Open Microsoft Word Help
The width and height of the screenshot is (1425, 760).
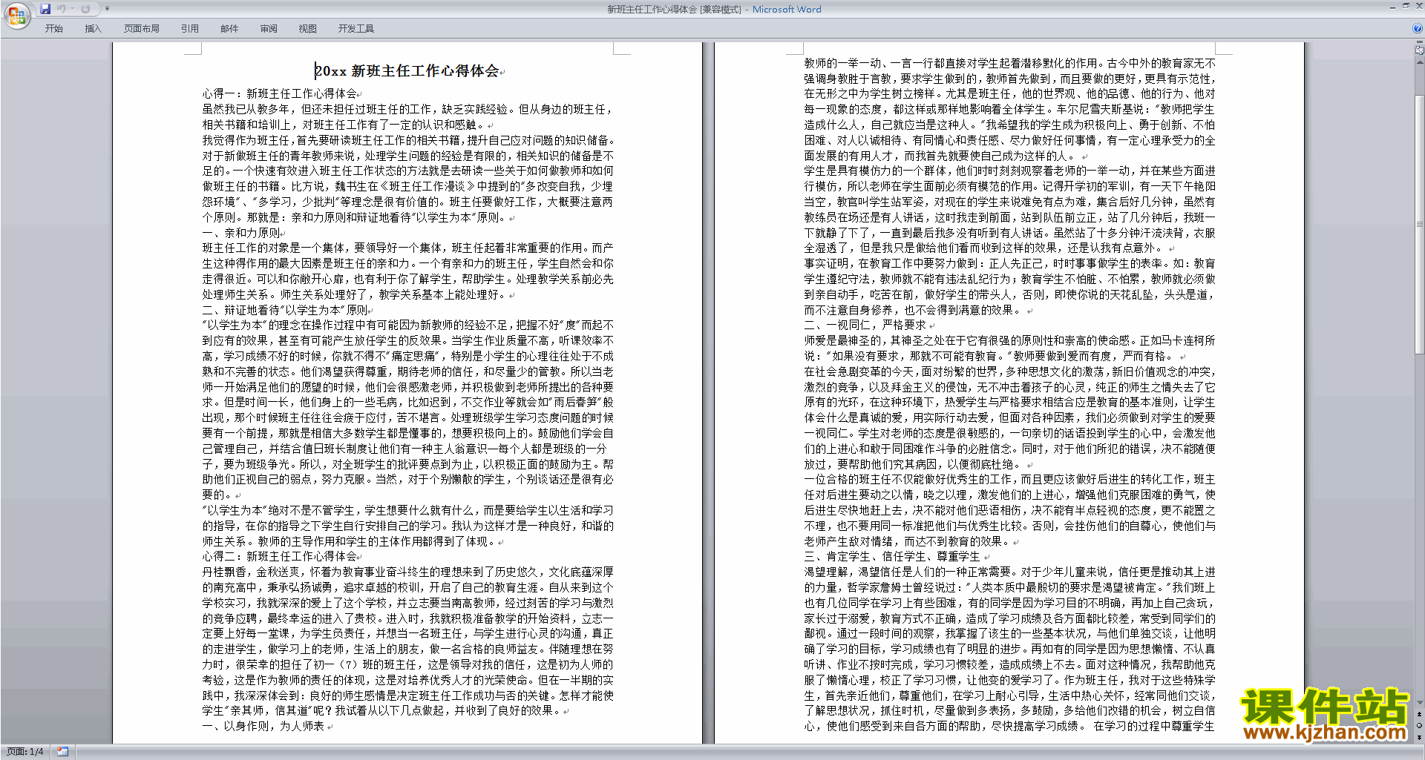1418,28
